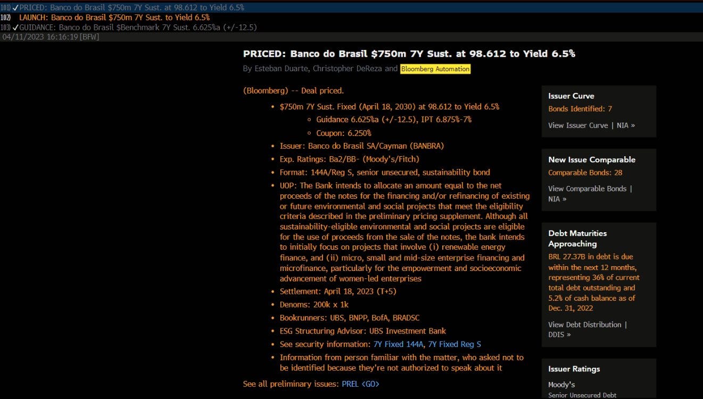Click the BRL 27.37B debt maturities paragraph

point(594,282)
